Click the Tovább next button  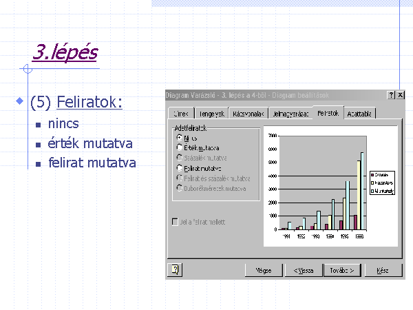coord(343,270)
